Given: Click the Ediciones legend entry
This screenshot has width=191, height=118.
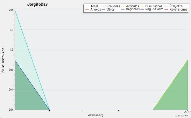Looking at the screenshot, I should pos(111,6).
